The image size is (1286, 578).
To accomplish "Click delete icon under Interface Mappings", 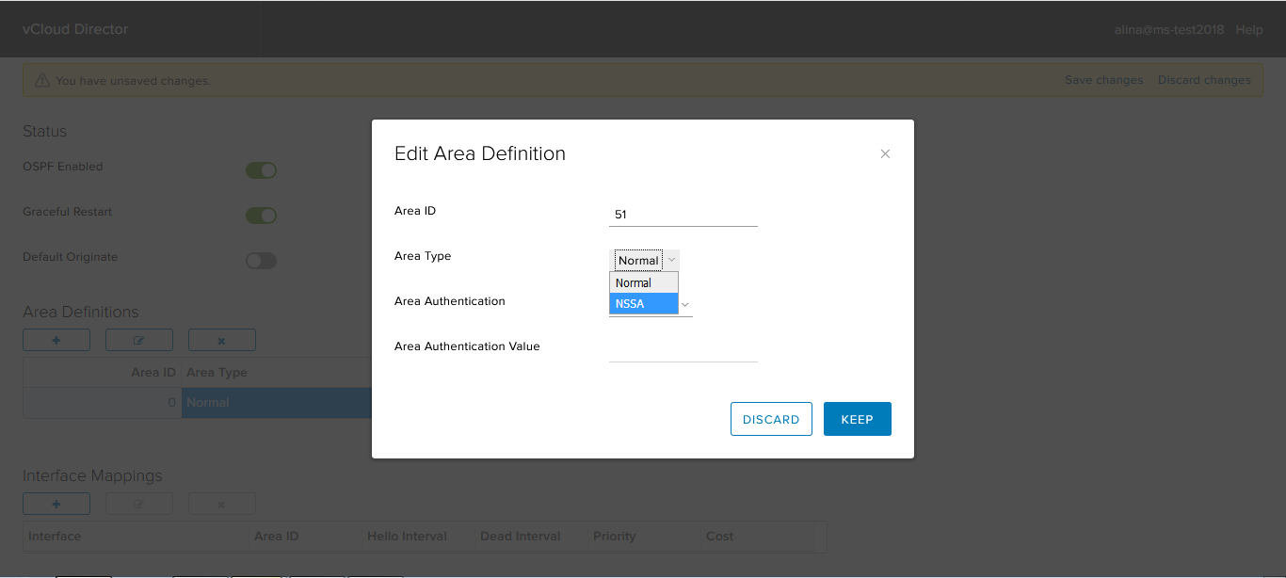I will (222, 504).
